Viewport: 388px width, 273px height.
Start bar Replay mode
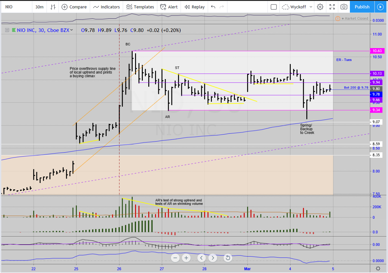[x=194, y=7]
